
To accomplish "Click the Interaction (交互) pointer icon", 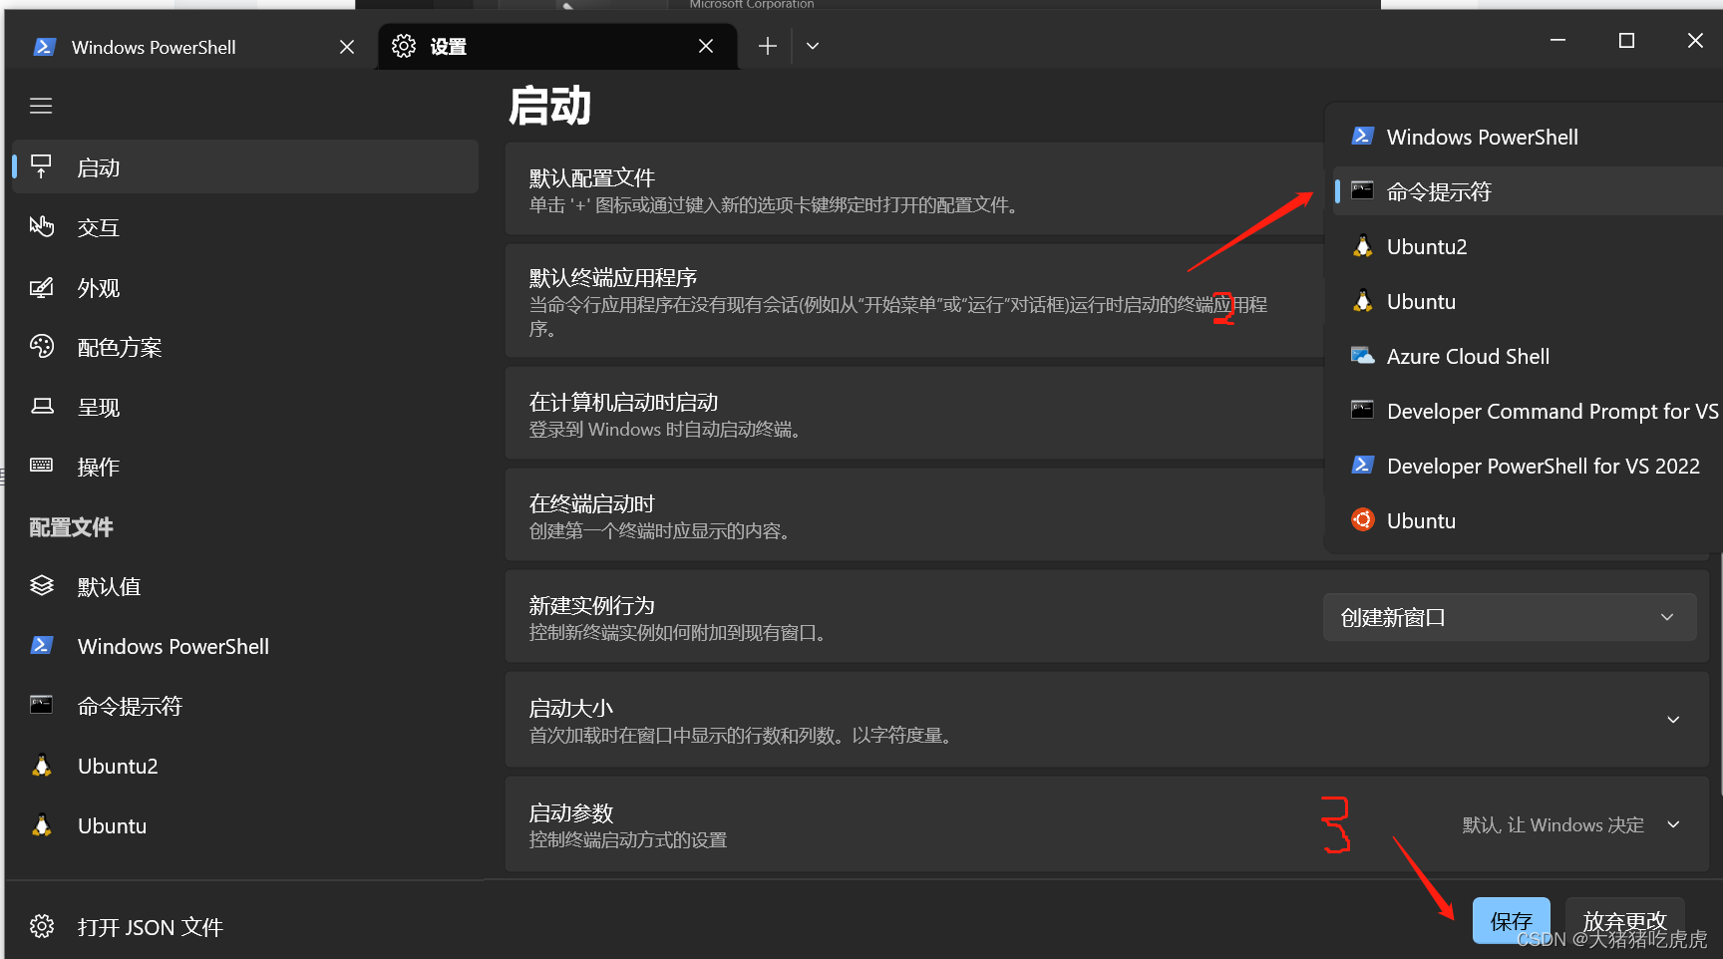I will pyautogui.click(x=41, y=226).
